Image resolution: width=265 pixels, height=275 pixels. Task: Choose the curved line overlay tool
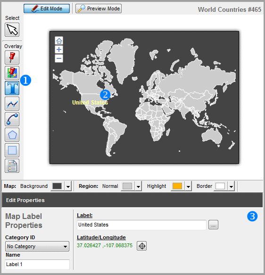point(12,119)
